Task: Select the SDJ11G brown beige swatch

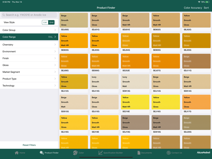Action: click(x=197, y=61)
